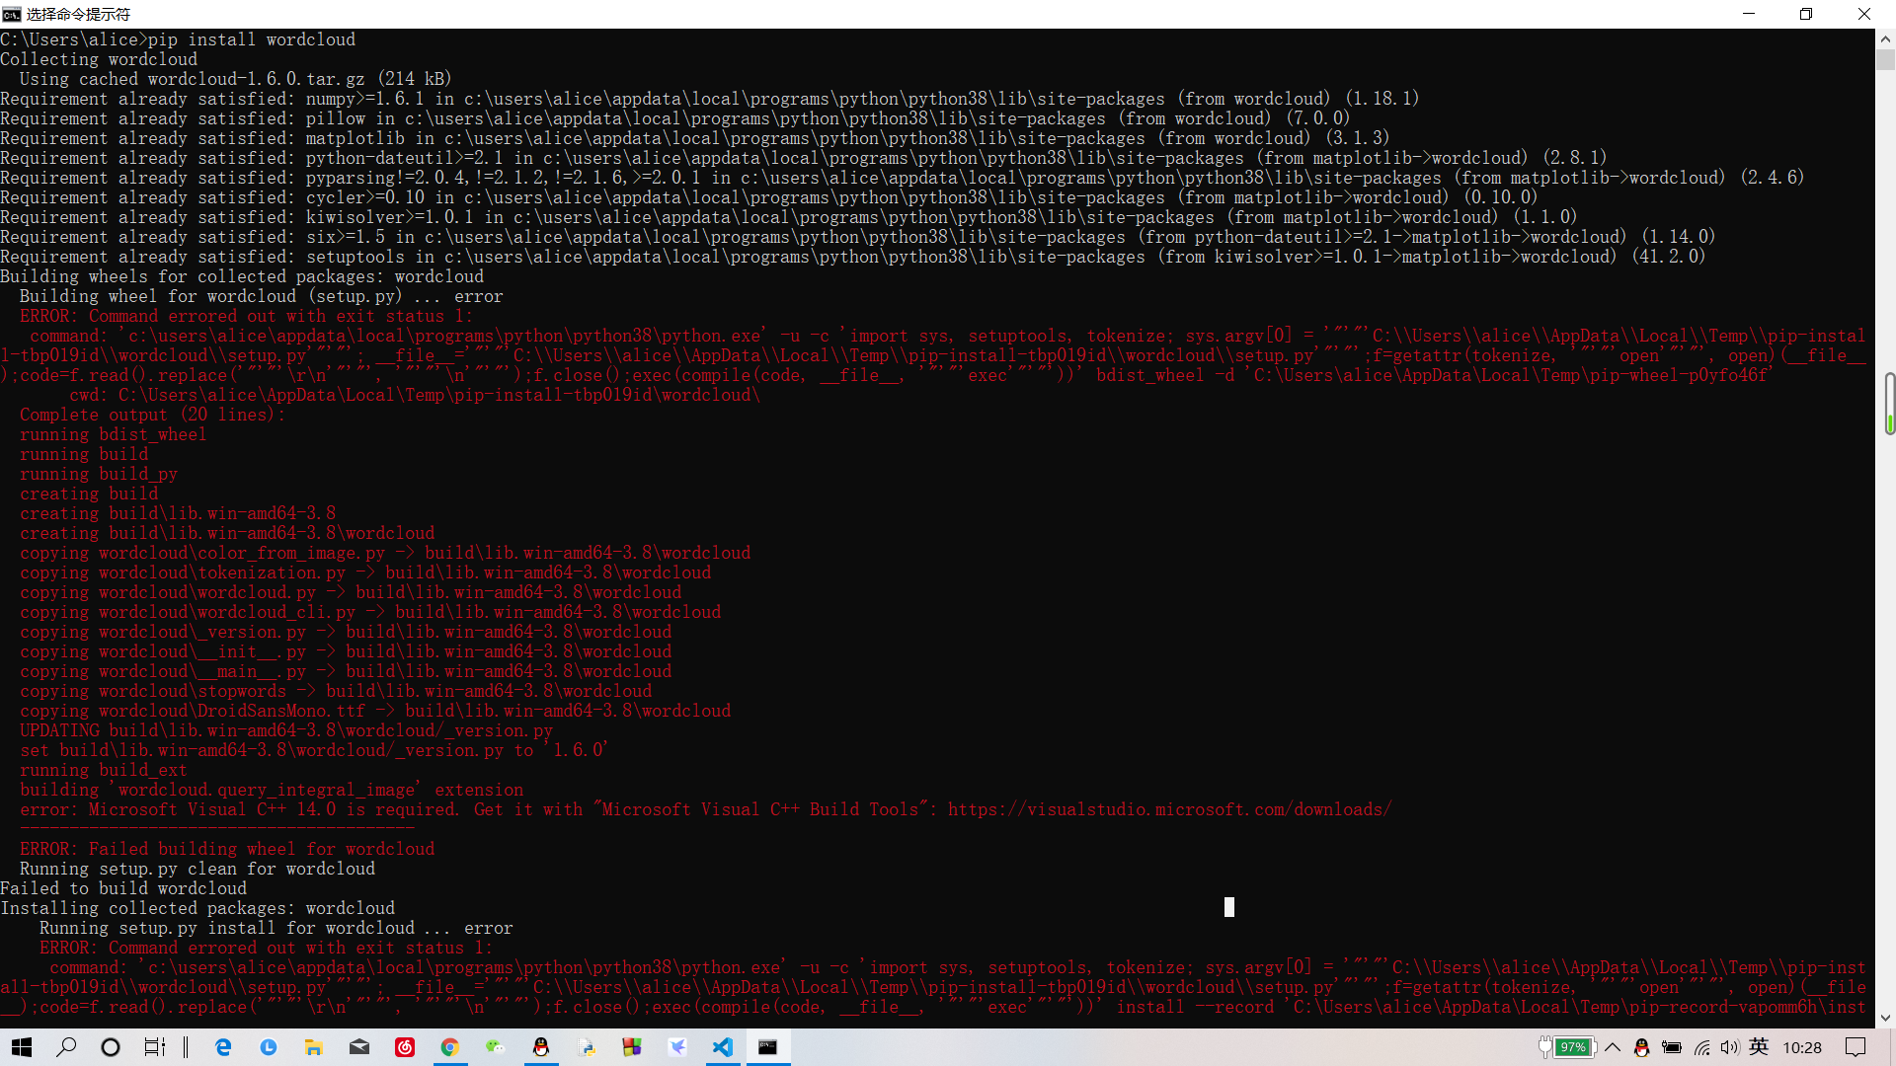This screenshot has height=1066, width=1896.
Task: Open the Mail envelope icon
Action: coord(359,1047)
